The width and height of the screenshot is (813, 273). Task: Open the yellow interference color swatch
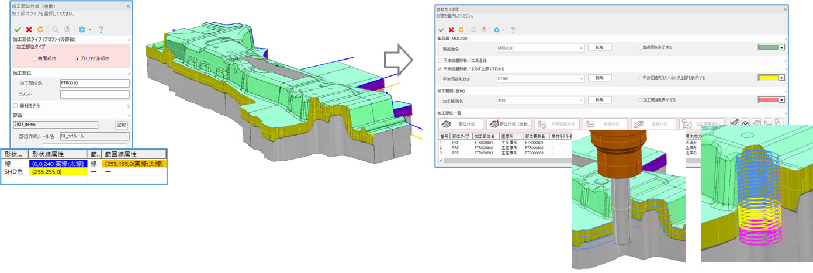[x=771, y=78]
